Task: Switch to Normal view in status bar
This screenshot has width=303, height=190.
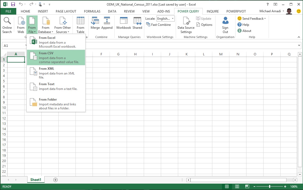Action: coord(227,186)
